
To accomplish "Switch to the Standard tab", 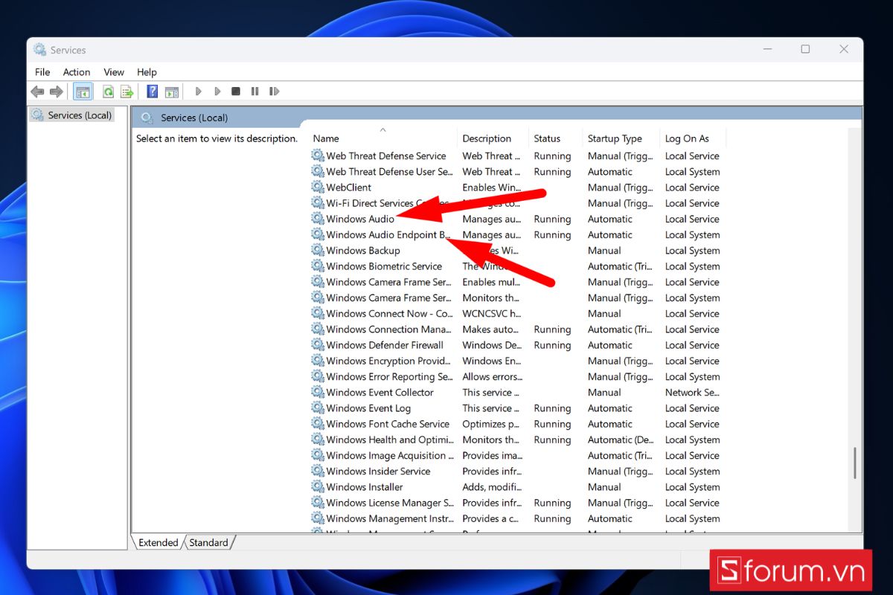I will pos(208,543).
